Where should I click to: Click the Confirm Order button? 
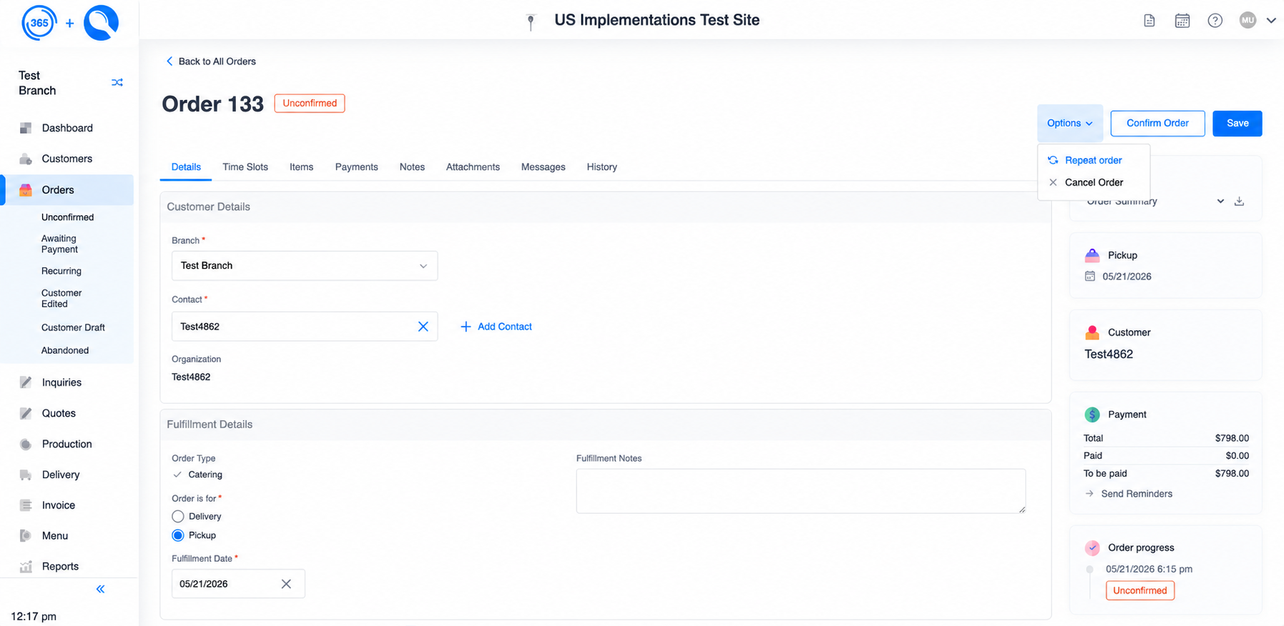pyautogui.click(x=1157, y=123)
